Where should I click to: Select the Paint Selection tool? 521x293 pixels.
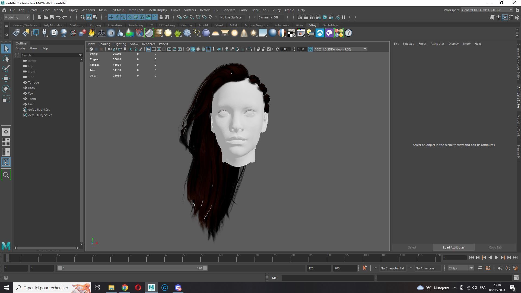click(6, 69)
